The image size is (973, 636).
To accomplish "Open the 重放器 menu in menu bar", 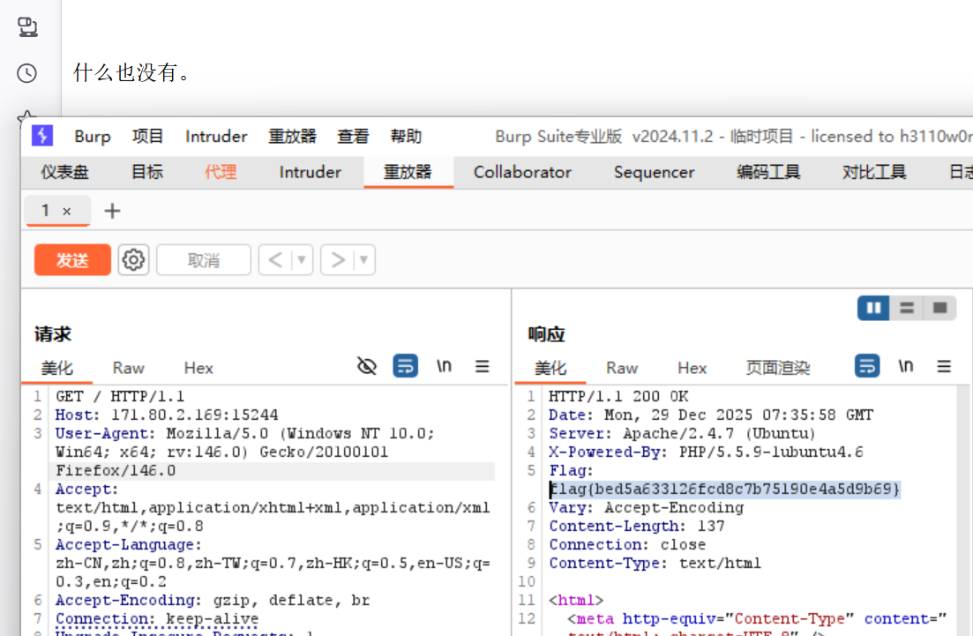I will pyautogui.click(x=292, y=137).
